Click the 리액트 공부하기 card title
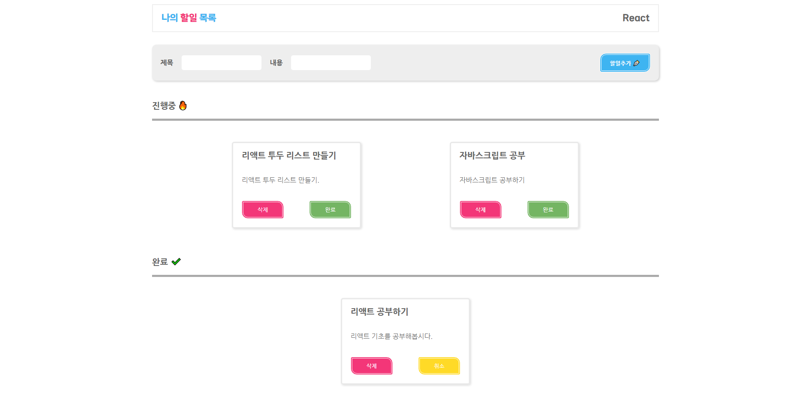The height and width of the screenshot is (396, 811). point(379,312)
